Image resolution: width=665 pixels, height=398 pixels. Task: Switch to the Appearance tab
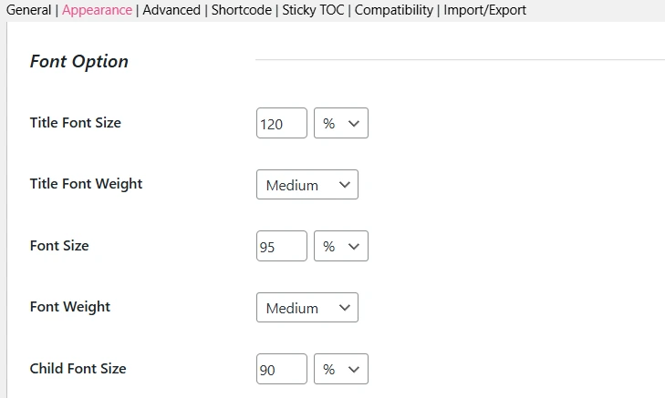(x=97, y=10)
